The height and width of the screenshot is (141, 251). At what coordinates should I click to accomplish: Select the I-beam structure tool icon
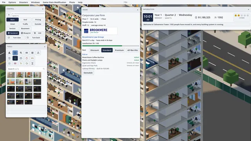pos(32,63)
